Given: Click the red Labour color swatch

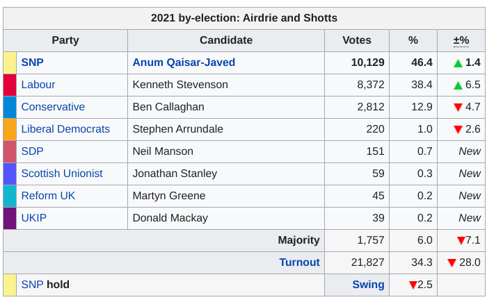Looking at the screenshot, I should (10, 85).
